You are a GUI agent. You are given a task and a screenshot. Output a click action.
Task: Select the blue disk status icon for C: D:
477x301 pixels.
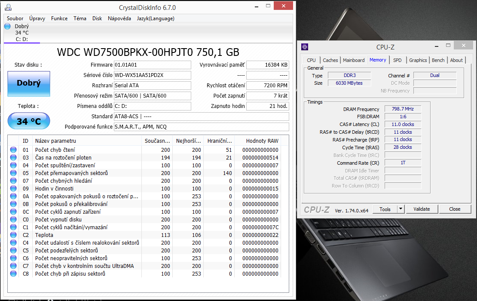pos(8,26)
